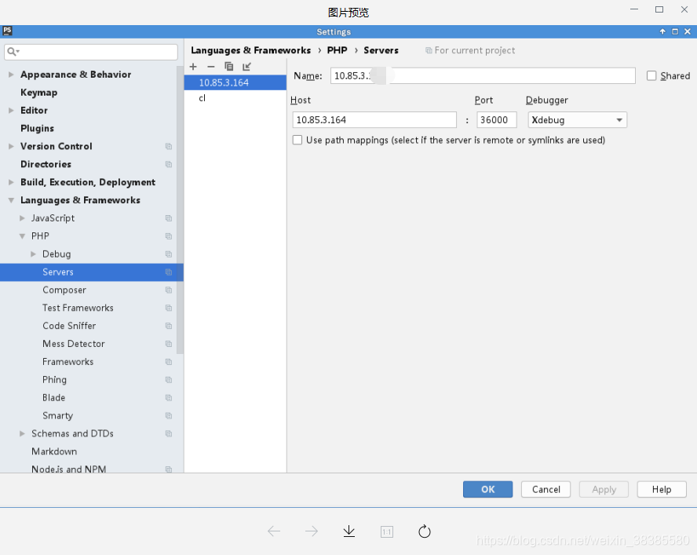The width and height of the screenshot is (697, 555).
Task: Open the Mess Detector settings page
Action: point(73,344)
